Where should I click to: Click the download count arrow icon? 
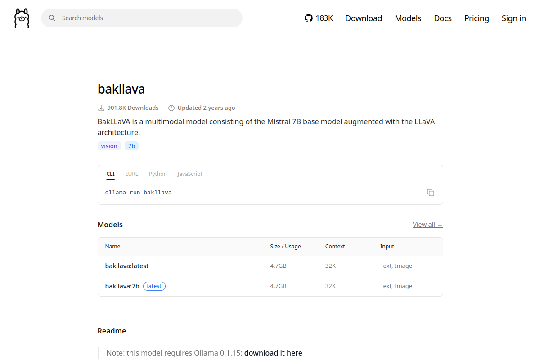pos(101,108)
